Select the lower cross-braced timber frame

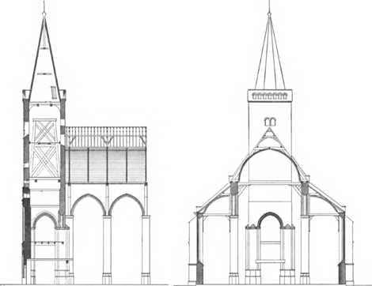(x=44, y=160)
